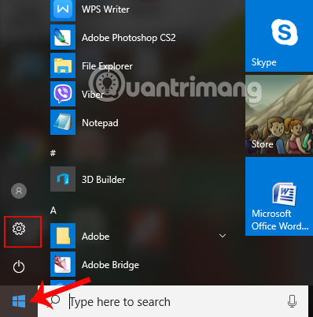The image size is (313, 317).
Task: Launch Adobe Bridge icon
Action: point(63,264)
